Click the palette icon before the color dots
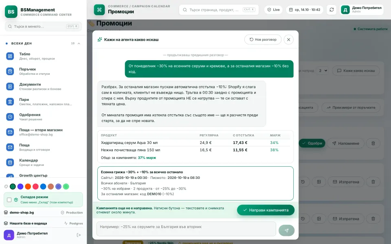 click(x=6, y=187)
